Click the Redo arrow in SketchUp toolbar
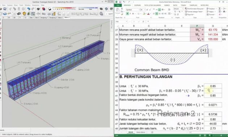Screen dimensions: 228x137 coord(33,9)
